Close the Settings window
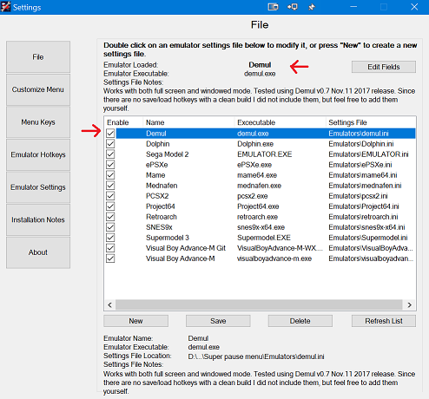Image resolution: width=429 pixels, height=399 pixels. 414,7
